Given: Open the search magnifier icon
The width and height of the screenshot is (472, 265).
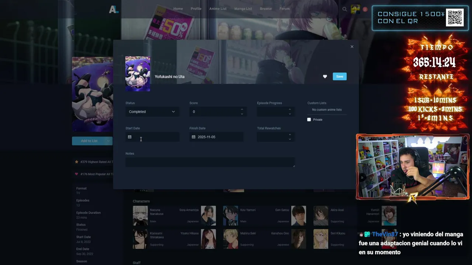Looking at the screenshot, I should tap(344, 9).
